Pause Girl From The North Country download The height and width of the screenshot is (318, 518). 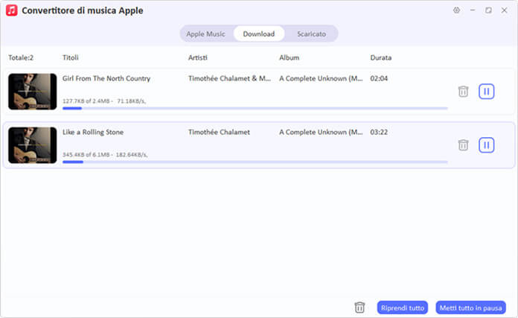click(486, 92)
